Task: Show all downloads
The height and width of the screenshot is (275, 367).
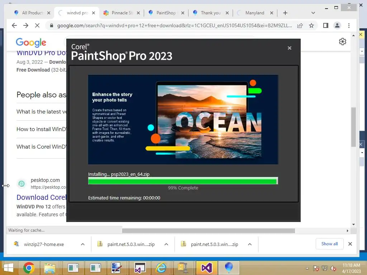Action: [x=330, y=243]
